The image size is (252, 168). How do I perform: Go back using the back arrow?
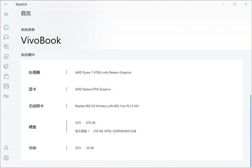tap(6, 4)
